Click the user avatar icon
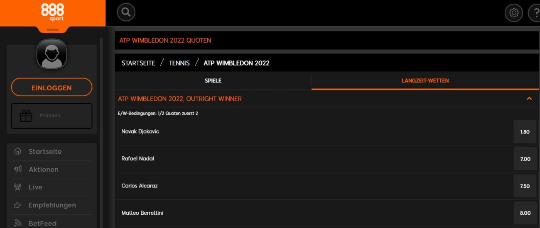 [x=52, y=54]
